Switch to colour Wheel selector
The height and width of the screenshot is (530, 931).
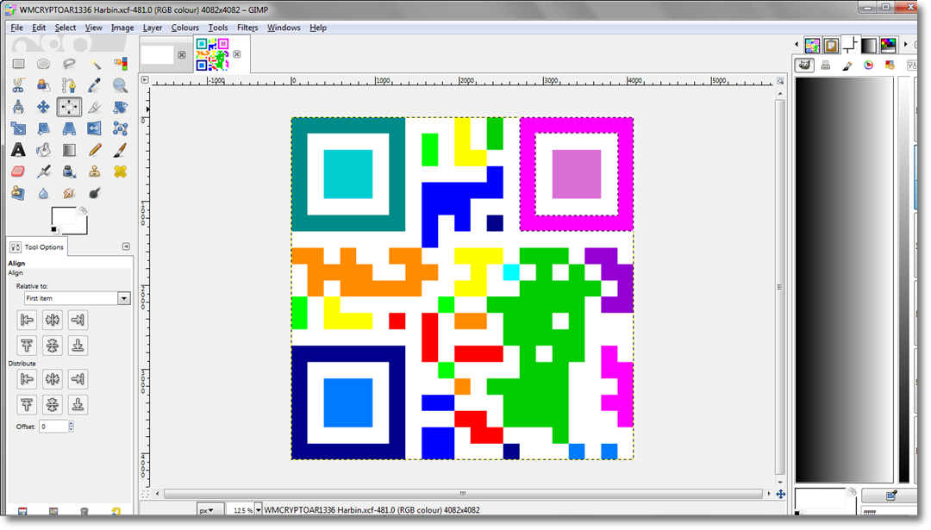(x=869, y=65)
